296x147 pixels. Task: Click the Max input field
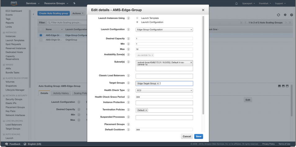point(164,49)
